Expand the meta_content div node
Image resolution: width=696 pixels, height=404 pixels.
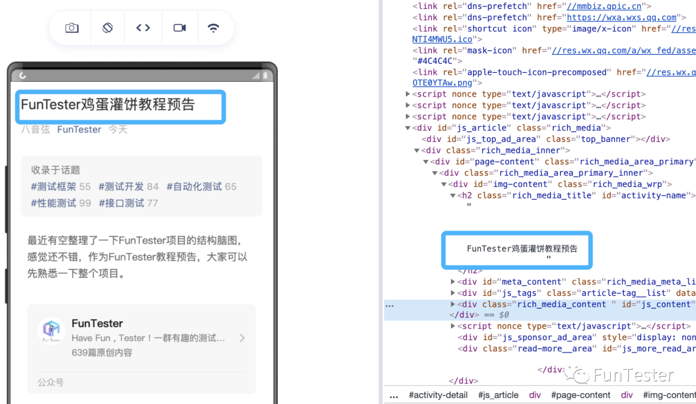tap(453, 282)
